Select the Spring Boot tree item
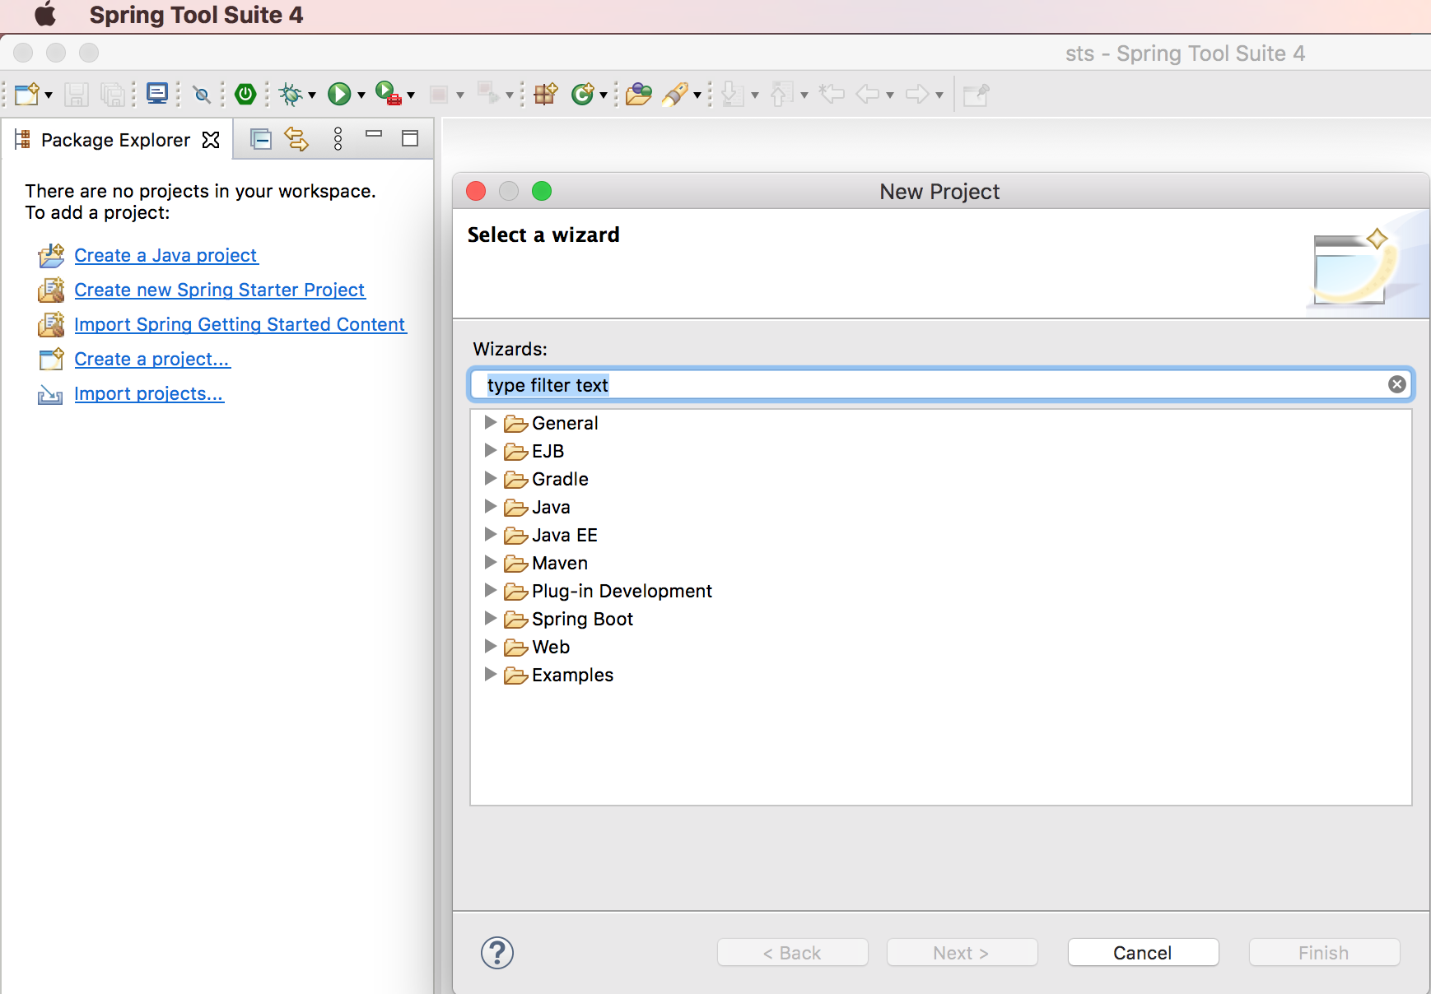 pyautogui.click(x=582, y=619)
